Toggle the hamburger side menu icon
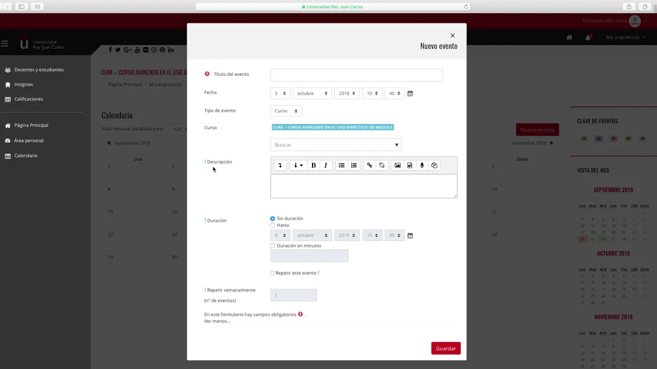Screen dimensions: 657x369 [x=5, y=44]
